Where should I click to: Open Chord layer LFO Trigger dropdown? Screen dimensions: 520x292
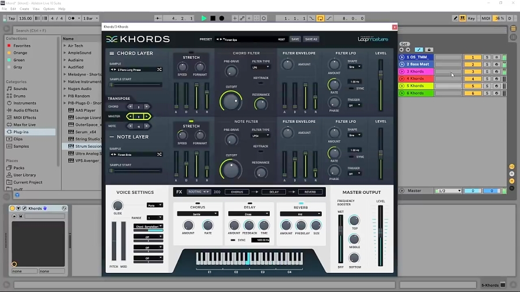[x=355, y=105]
